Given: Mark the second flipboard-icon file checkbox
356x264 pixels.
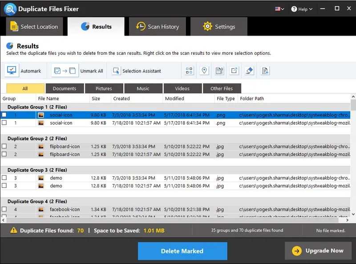Looking at the screenshot, I should coord(4,154).
